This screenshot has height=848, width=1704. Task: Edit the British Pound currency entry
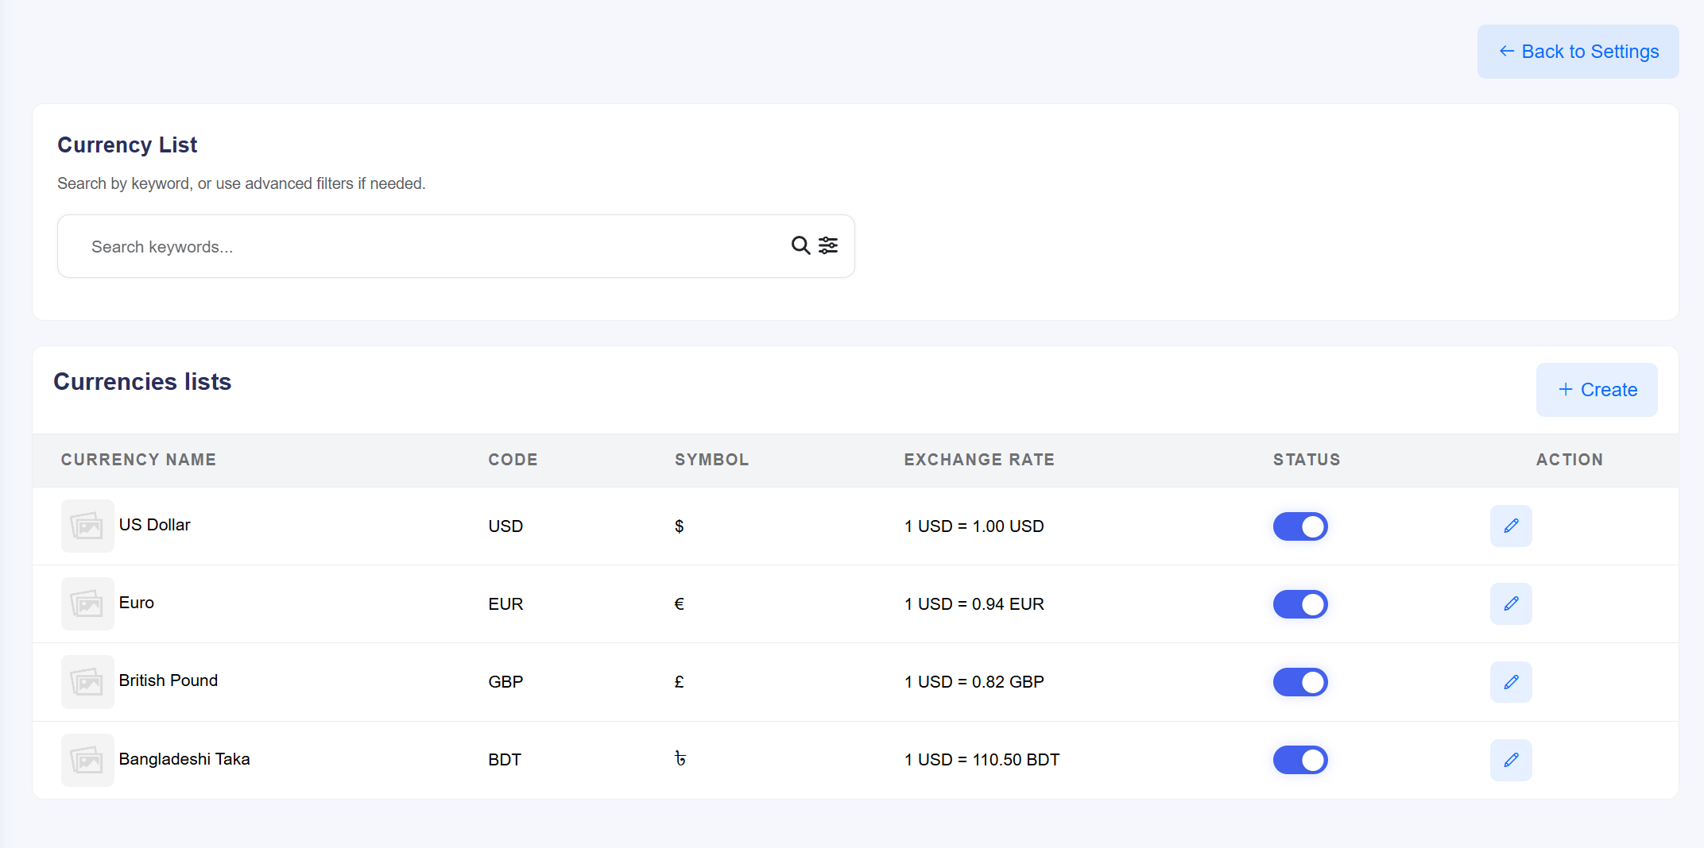click(1511, 681)
